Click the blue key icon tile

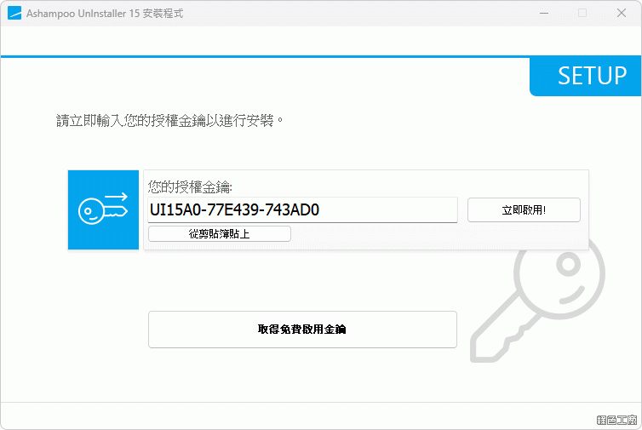[103, 209]
